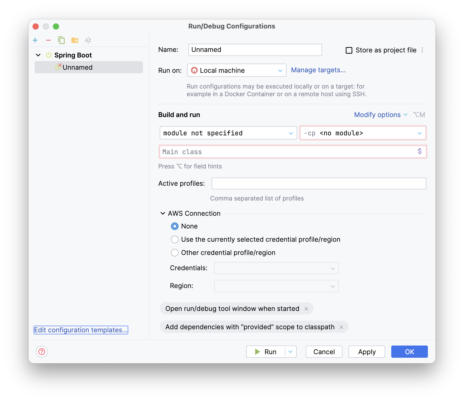Open the more options dots beside Store as project file
The width and height of the screenshot is (464, 401).
point(422,50)
